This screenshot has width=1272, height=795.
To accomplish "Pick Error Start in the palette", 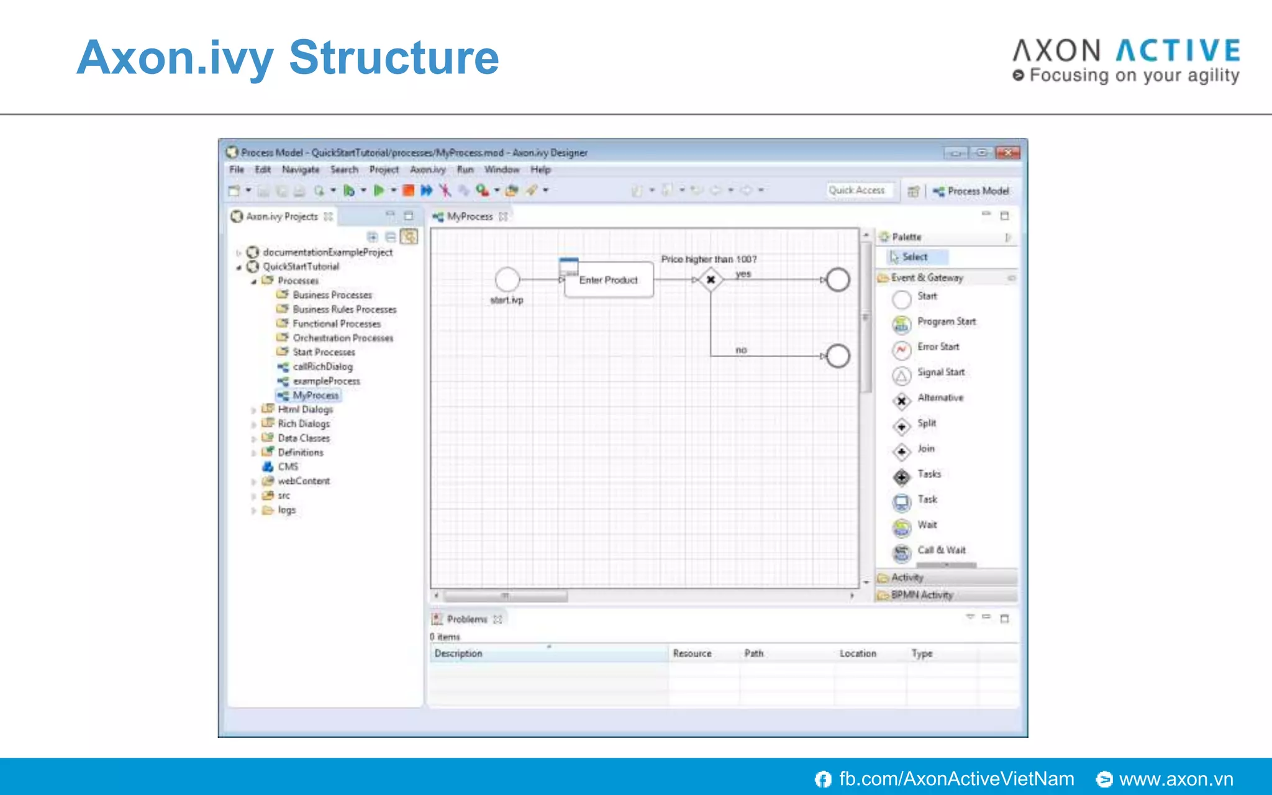I will click(926, 348).
